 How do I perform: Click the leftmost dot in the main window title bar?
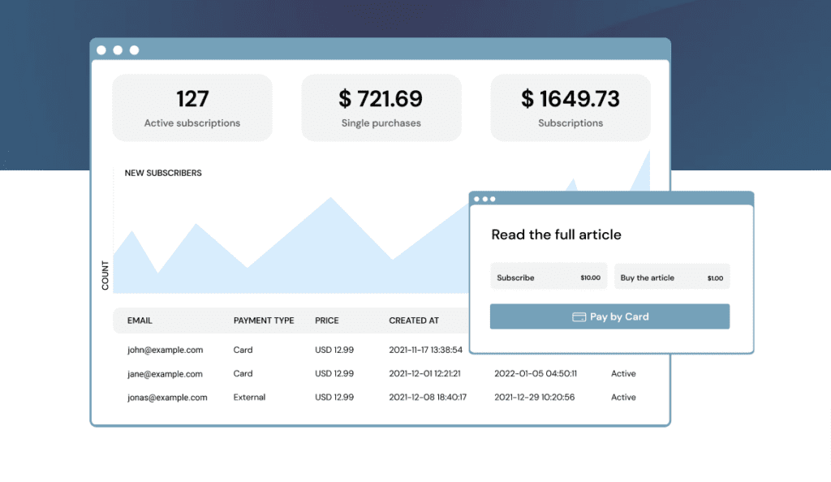(x=101, y=50)
